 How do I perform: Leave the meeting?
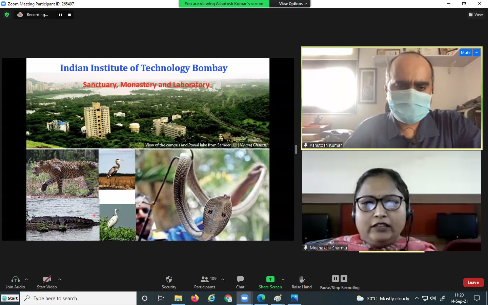coord(473,282)
